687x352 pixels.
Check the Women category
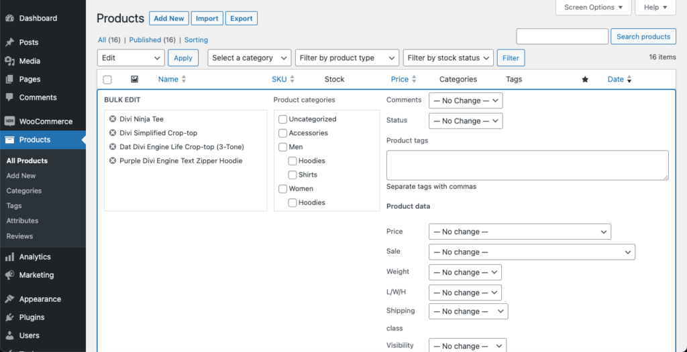pos(283,189)
